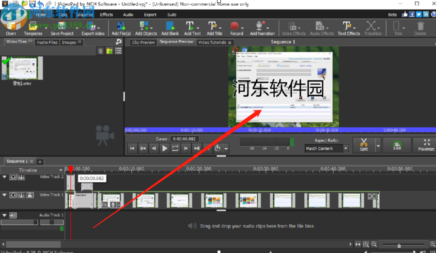This screenshot has width=436, height=253.
Task: Delete selected file with bin trash icon
Action: click(x=100, y=51)
